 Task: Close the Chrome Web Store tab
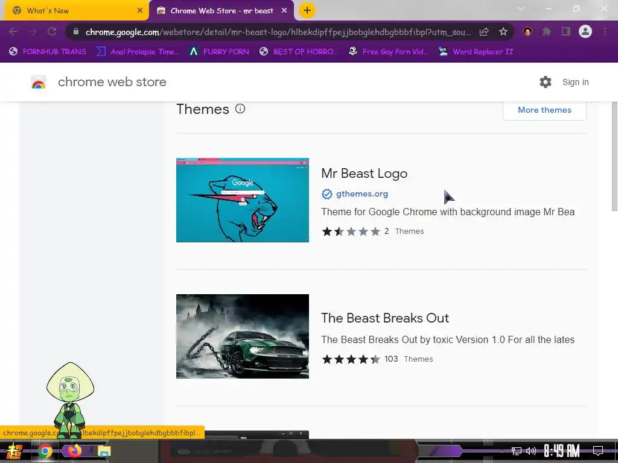[284, 11]
